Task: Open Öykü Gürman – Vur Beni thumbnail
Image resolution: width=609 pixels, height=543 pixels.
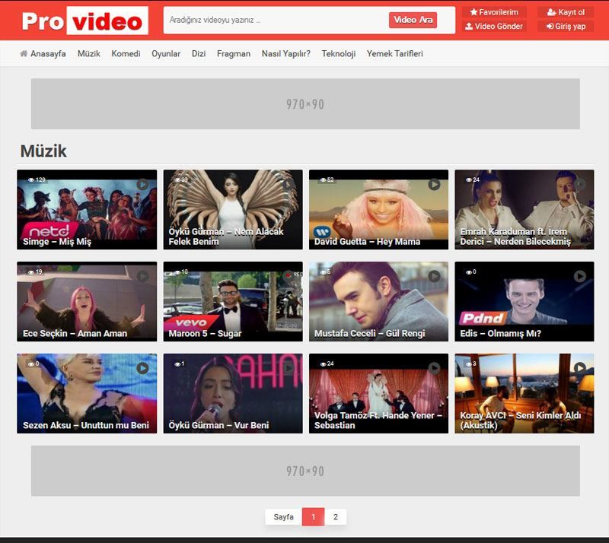Action: (233, 394)
